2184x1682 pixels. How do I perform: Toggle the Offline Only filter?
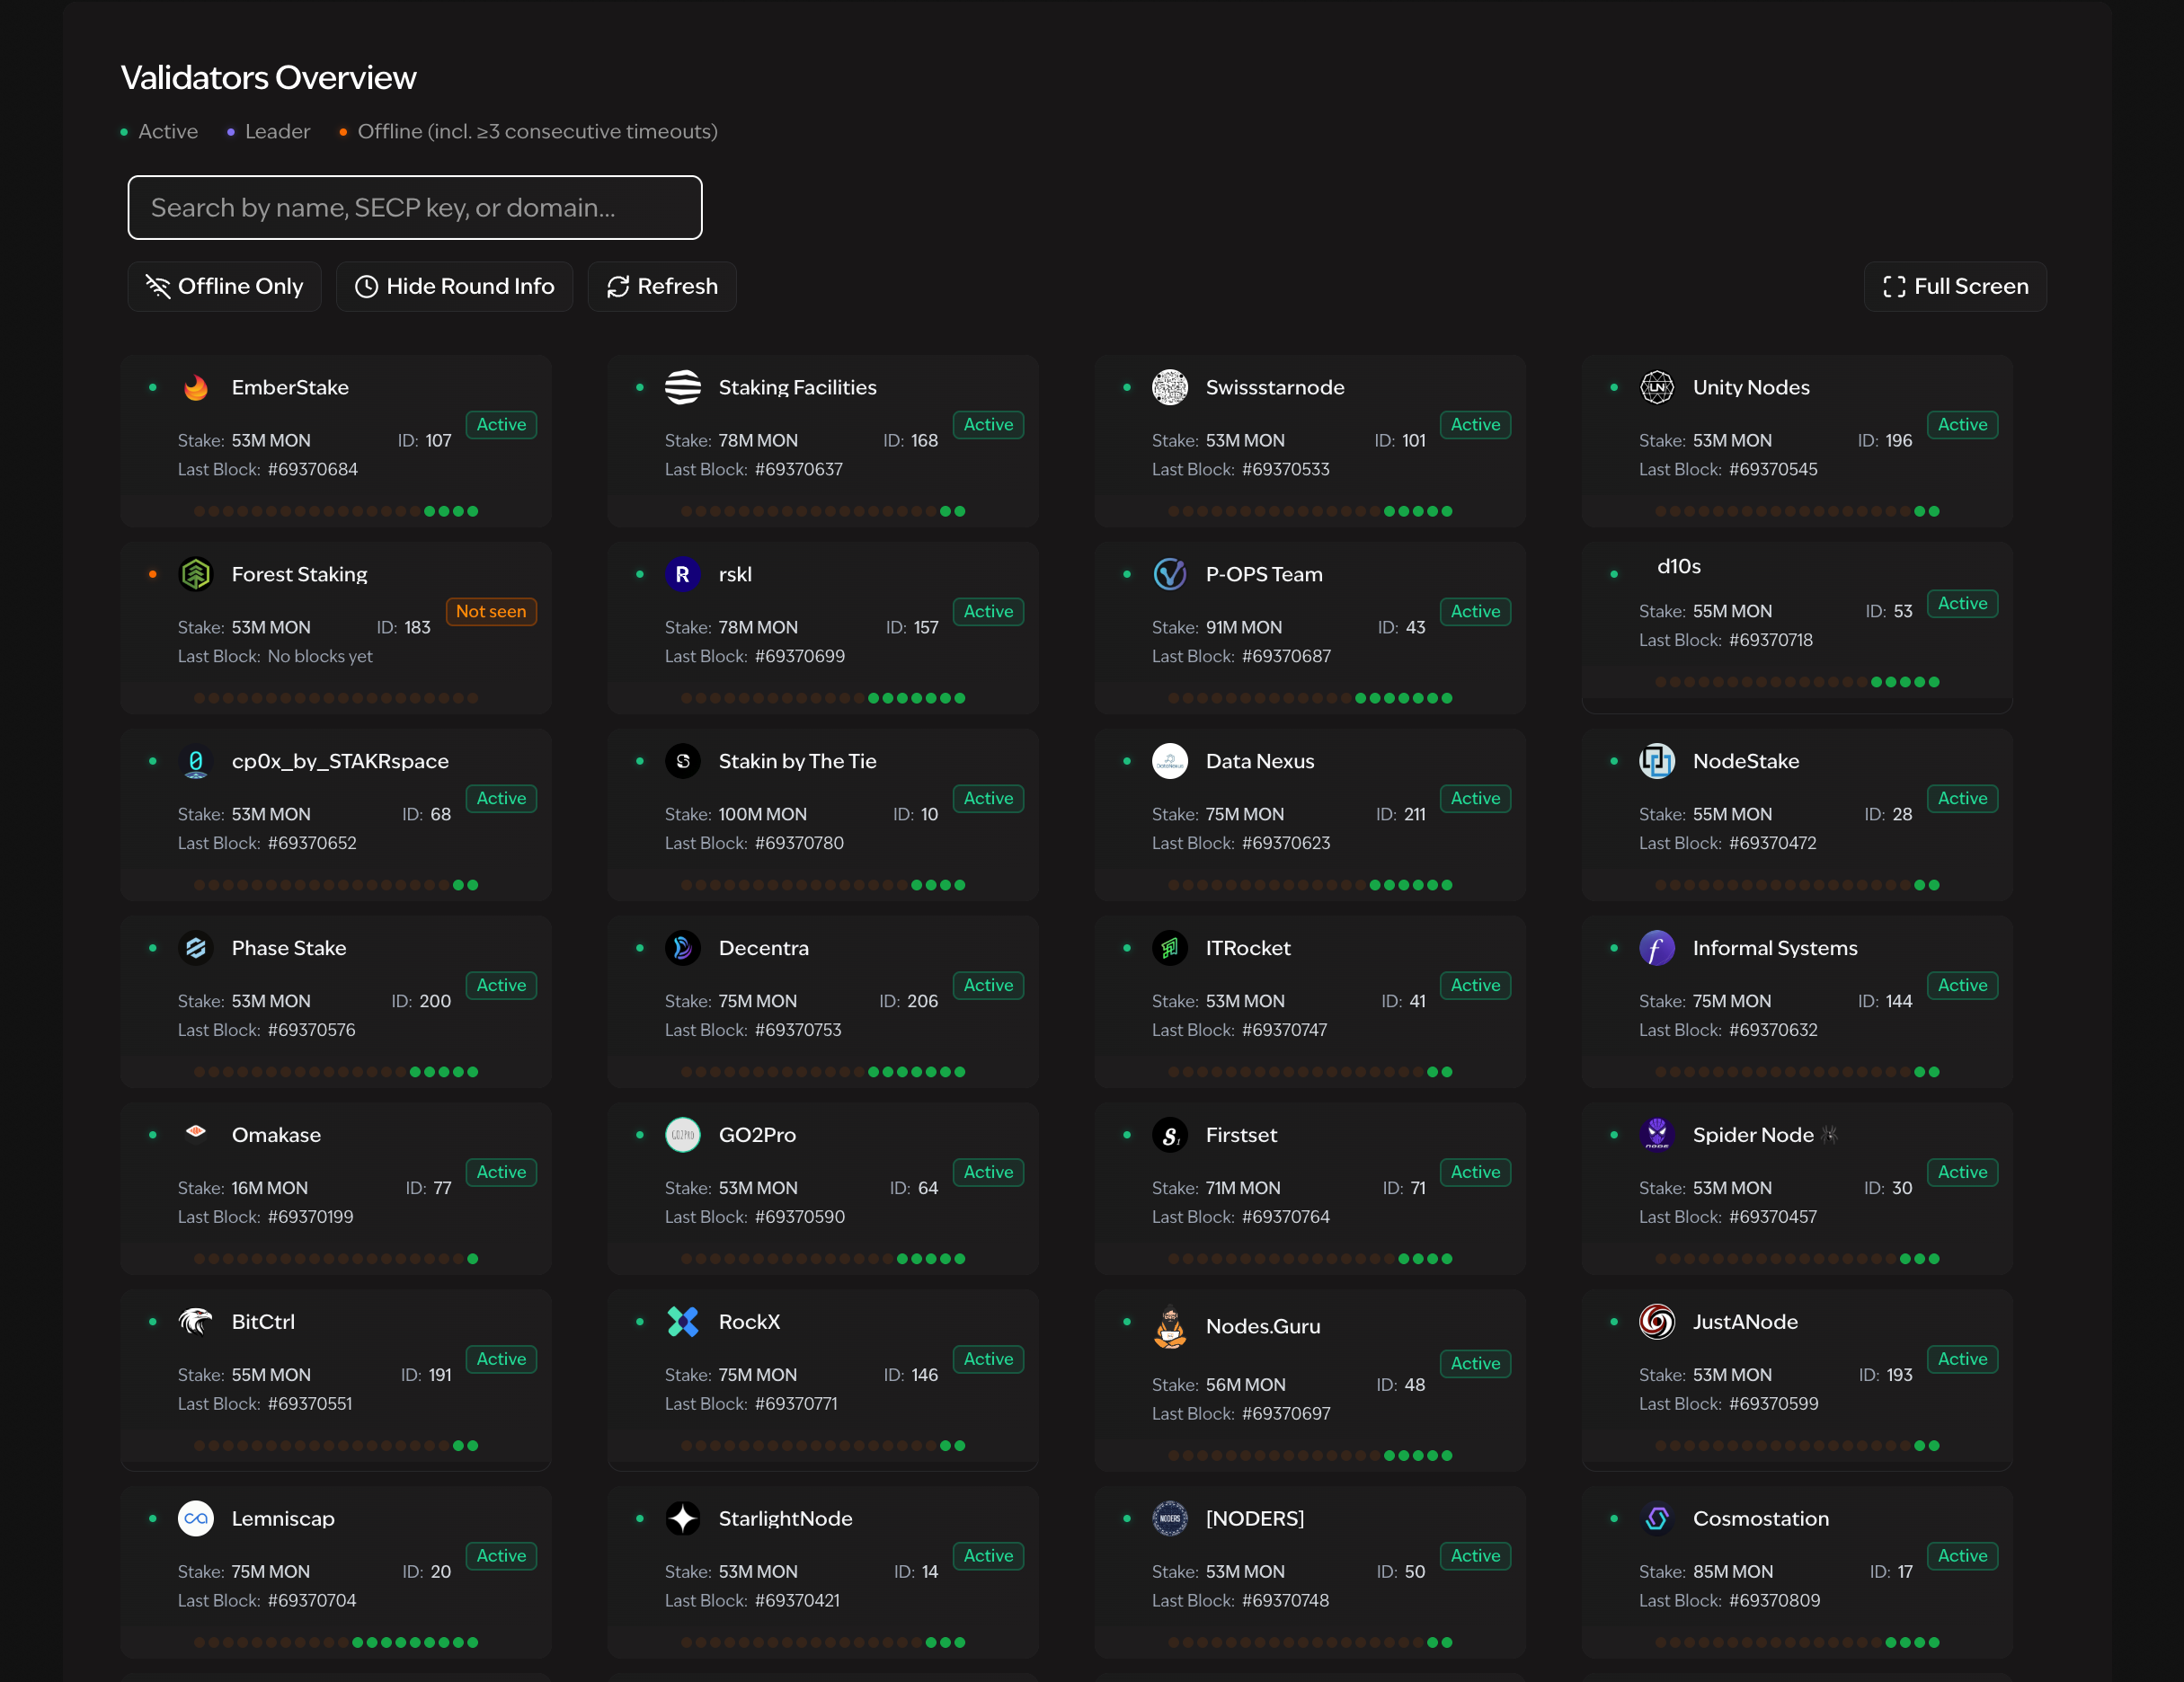coord(224,287)
